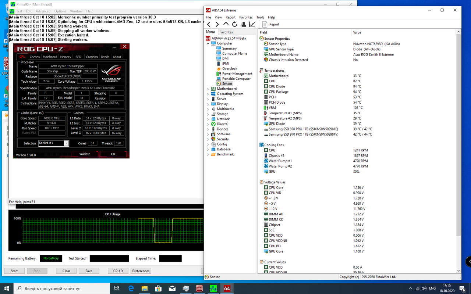Select the Sensor node in the AIDA64 tree
471x294 pixels.
pyautogui.click(x=227, y=84)
